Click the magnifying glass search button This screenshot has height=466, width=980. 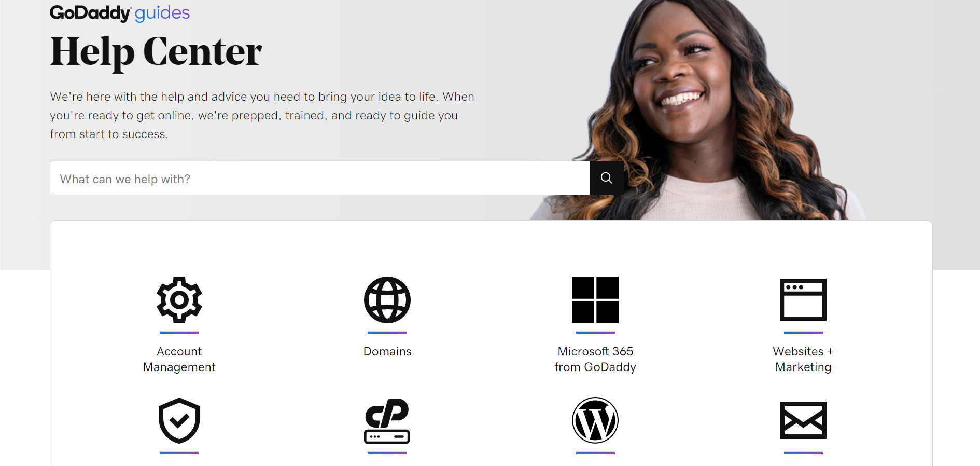pyautogui.click(x=606, y=178)
